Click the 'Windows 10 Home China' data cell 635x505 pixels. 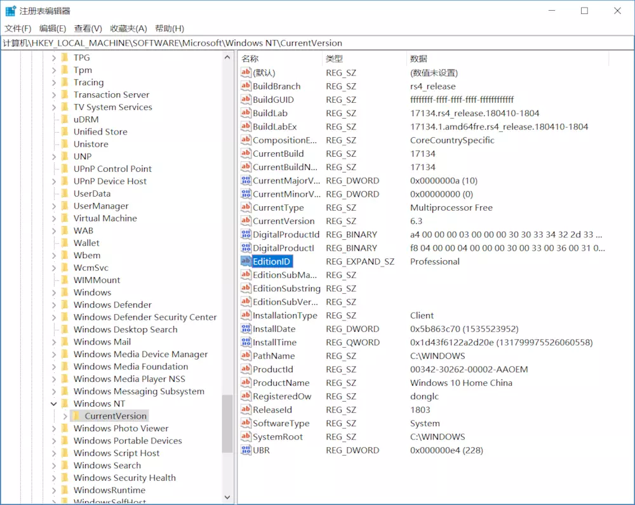coord(461,383)
